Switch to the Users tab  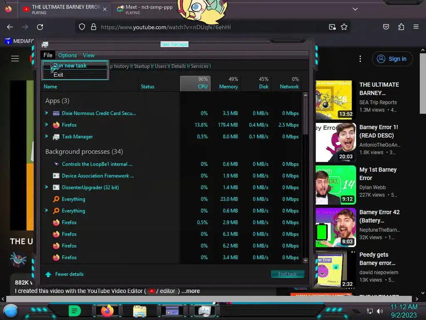pos(160,66)
